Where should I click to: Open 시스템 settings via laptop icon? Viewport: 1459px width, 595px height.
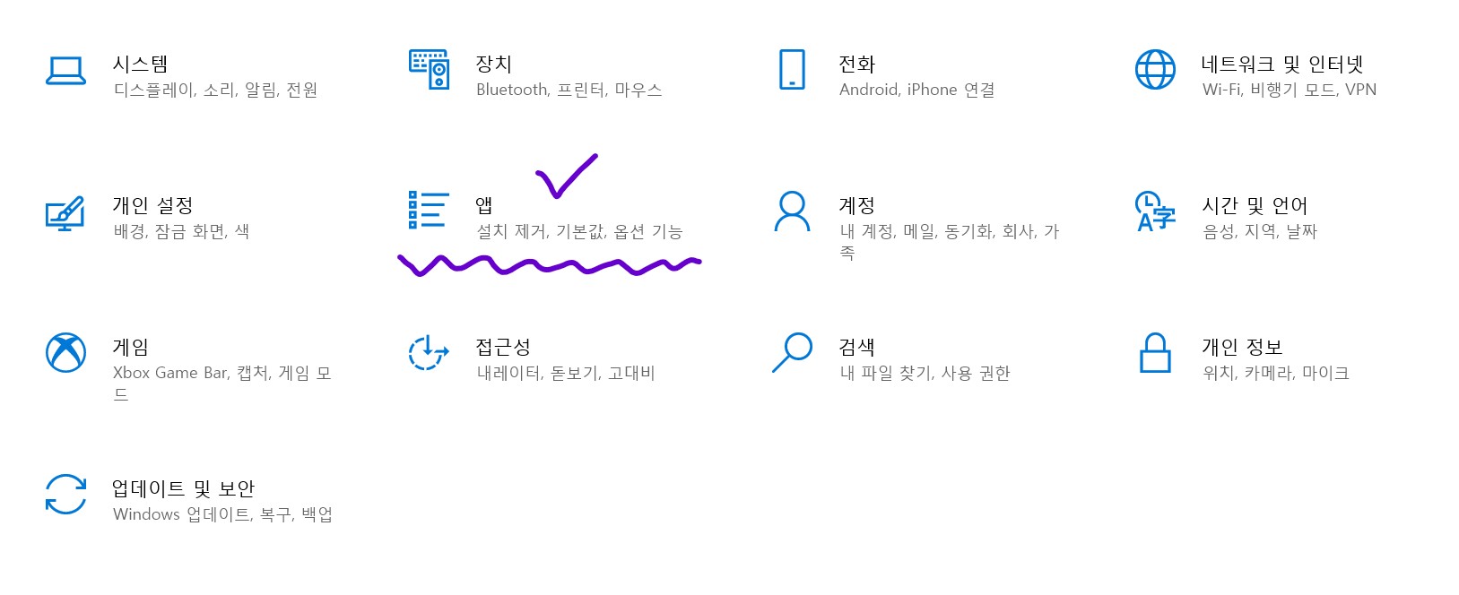tap(65, 72)
